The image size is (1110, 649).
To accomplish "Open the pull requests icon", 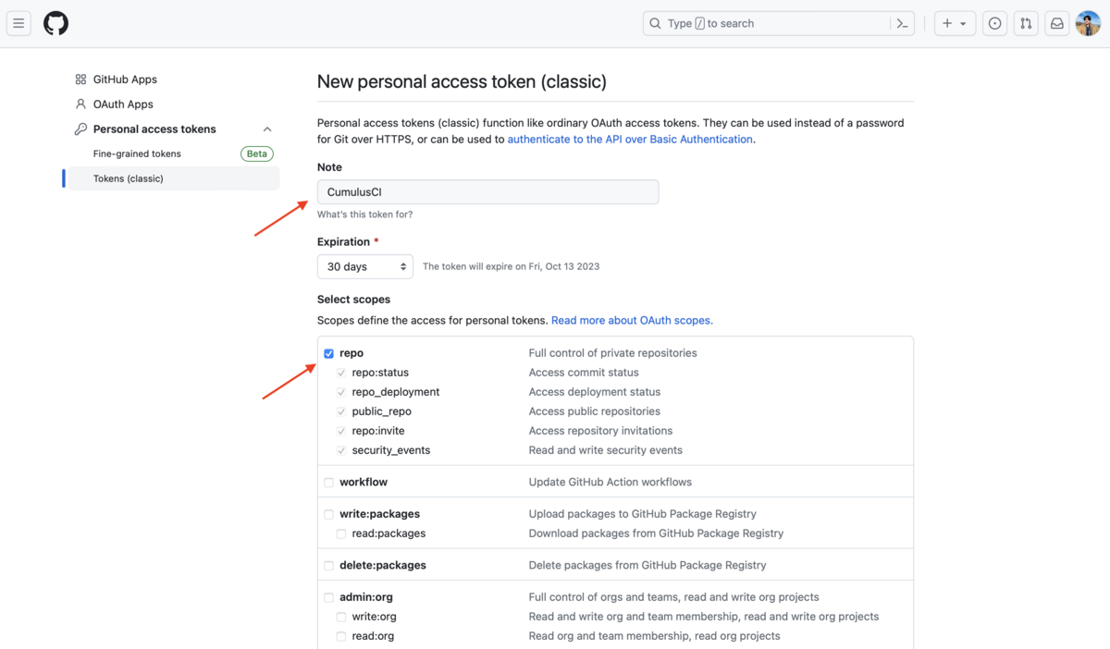I will point(1026,23).
